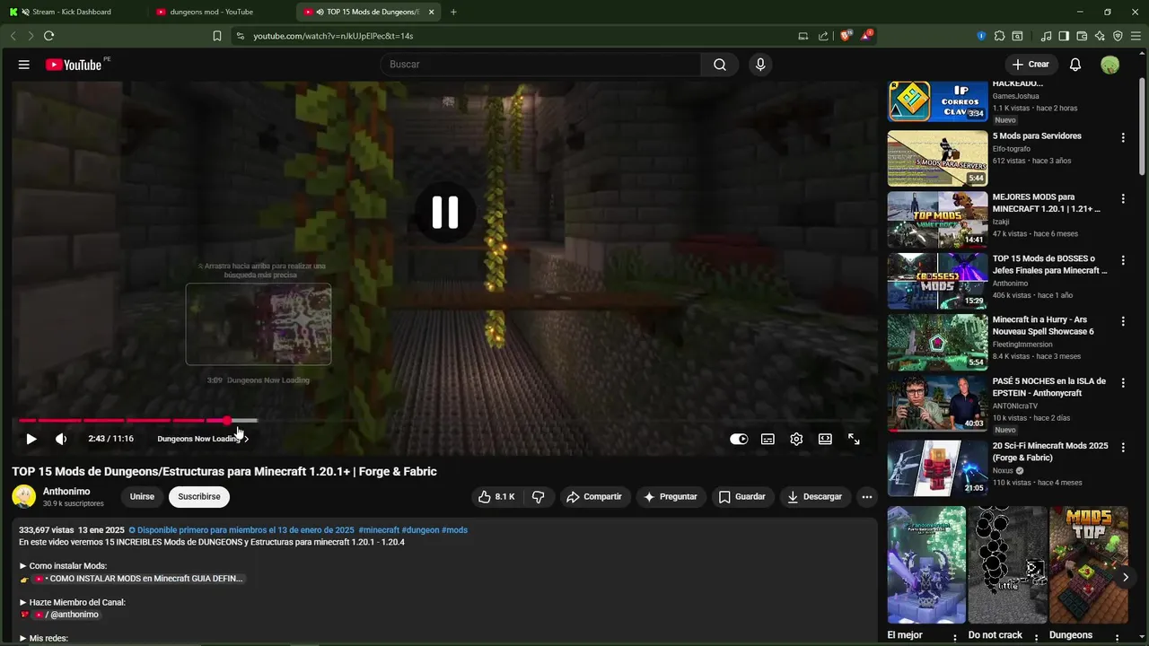Expand chapter 'Dungeons Now Loading' chevron

(x=246, y=439)
